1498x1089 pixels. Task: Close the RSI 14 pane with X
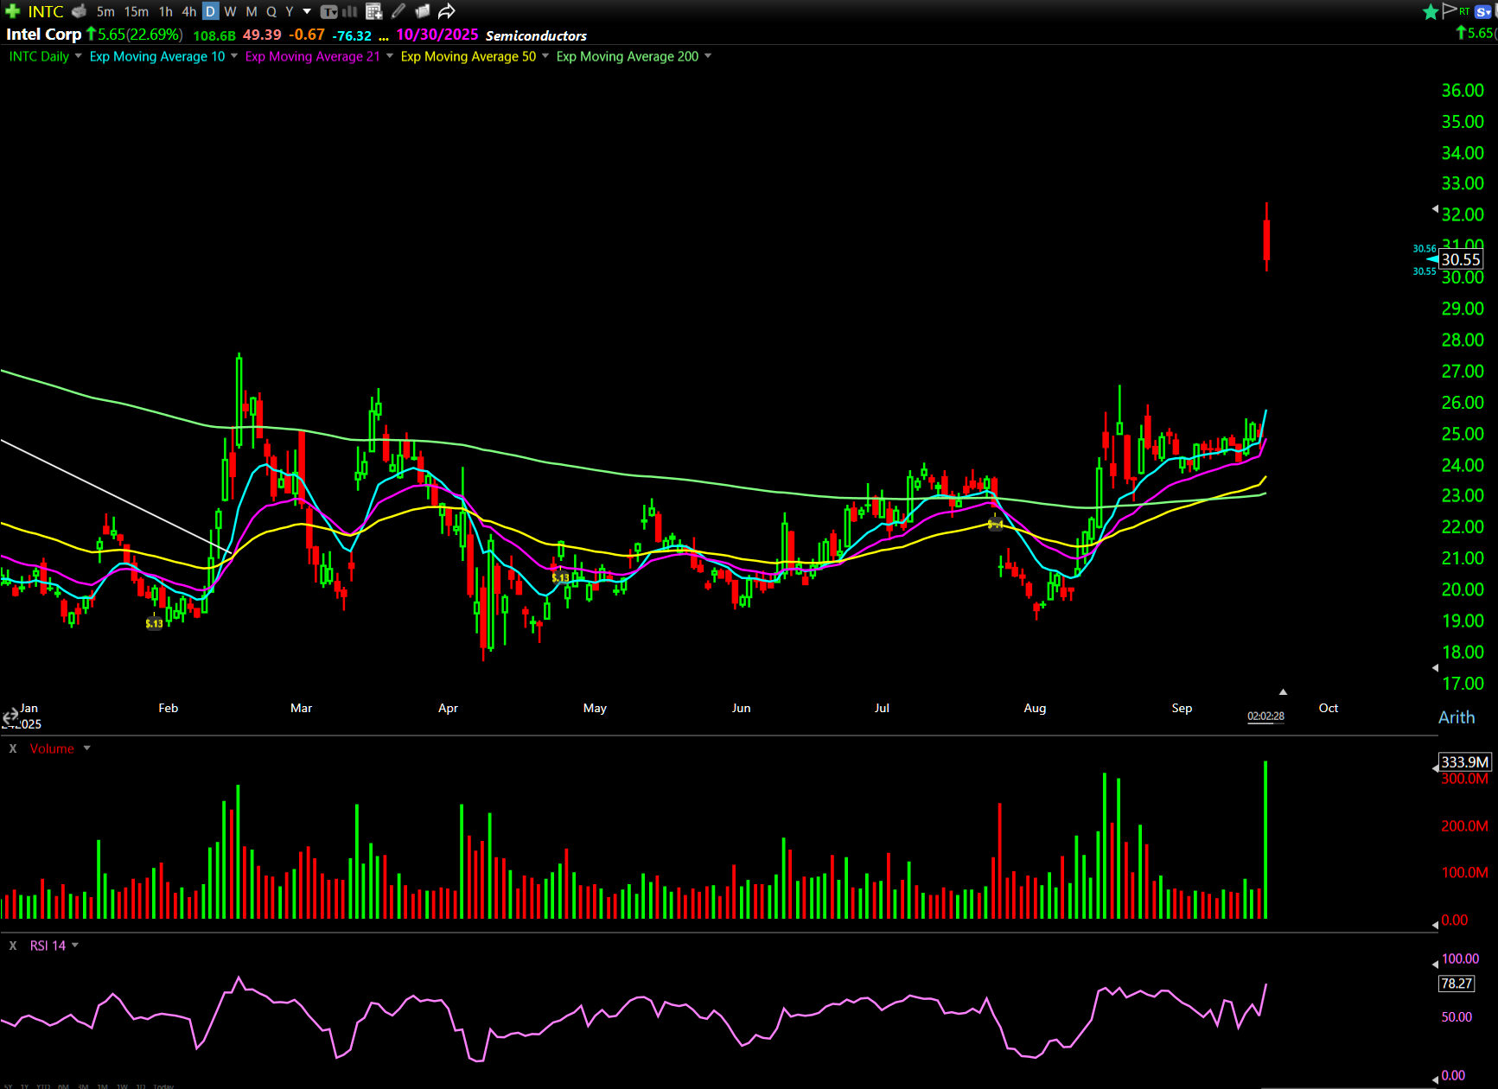pyautogui.click(x=13, y=946)
